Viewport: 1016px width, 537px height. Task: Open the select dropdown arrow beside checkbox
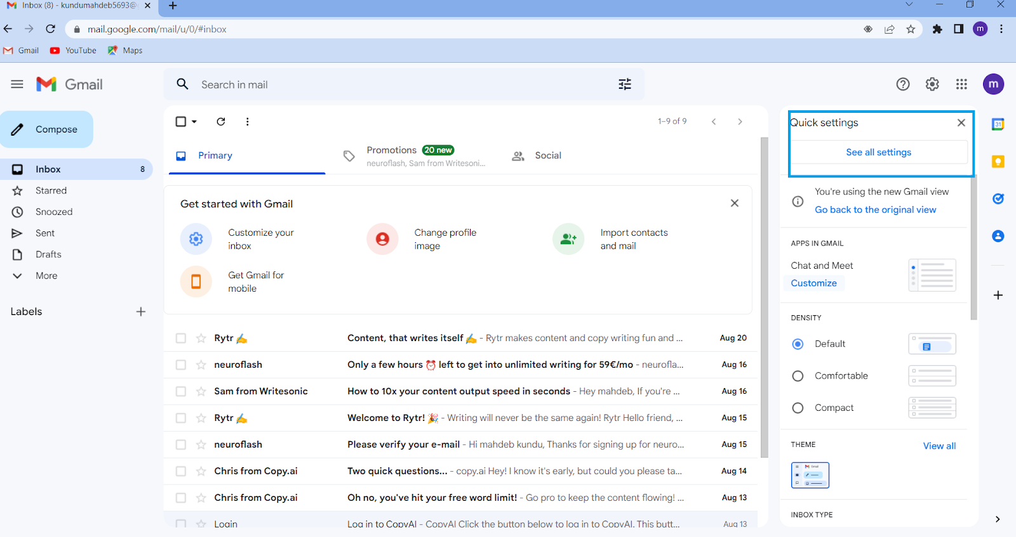click(194, 122)
